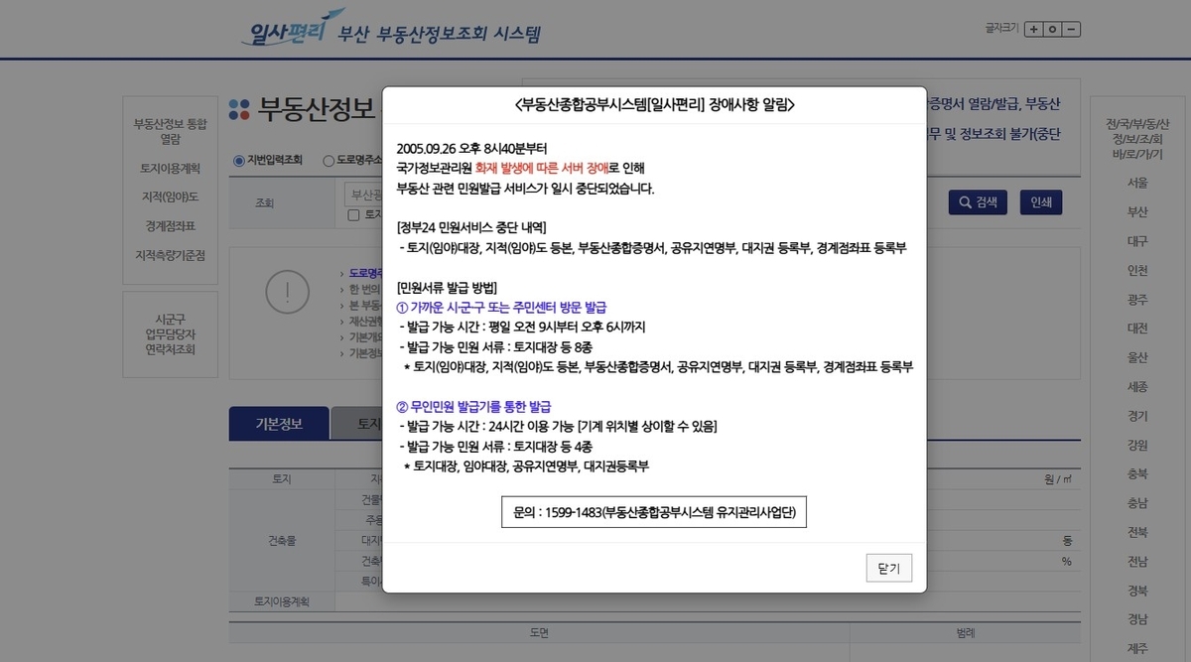Click the 건축물 table row label
This screenshot has width=1191, height=662.
point(282,541)
